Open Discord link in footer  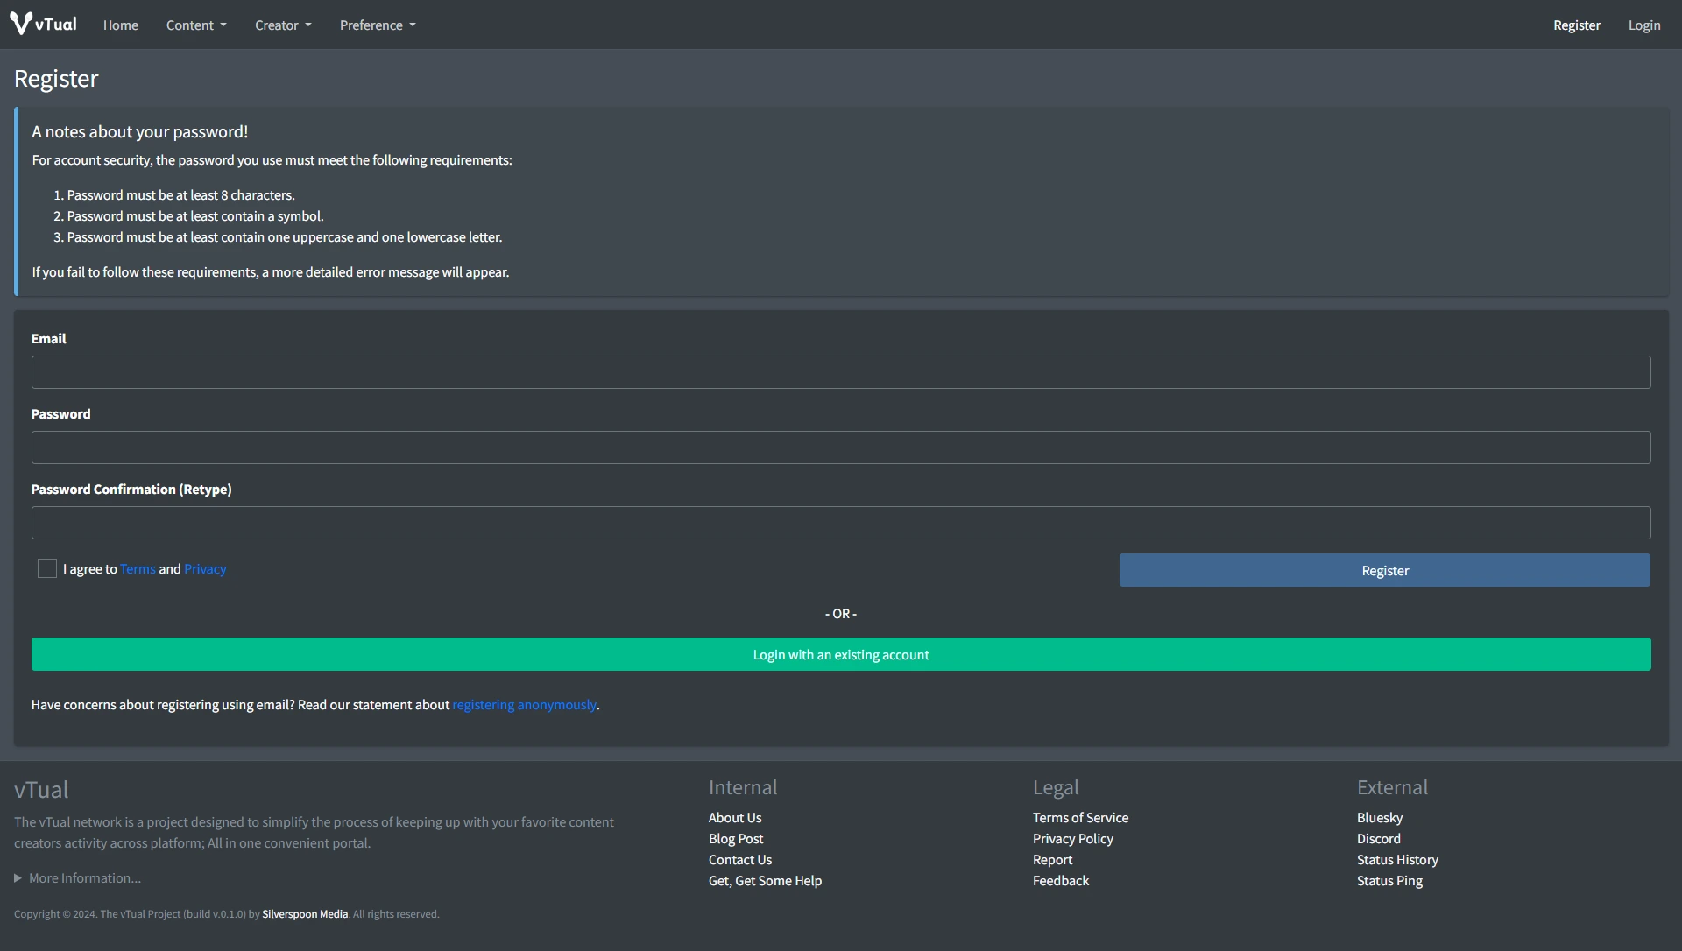[1378, 839]
